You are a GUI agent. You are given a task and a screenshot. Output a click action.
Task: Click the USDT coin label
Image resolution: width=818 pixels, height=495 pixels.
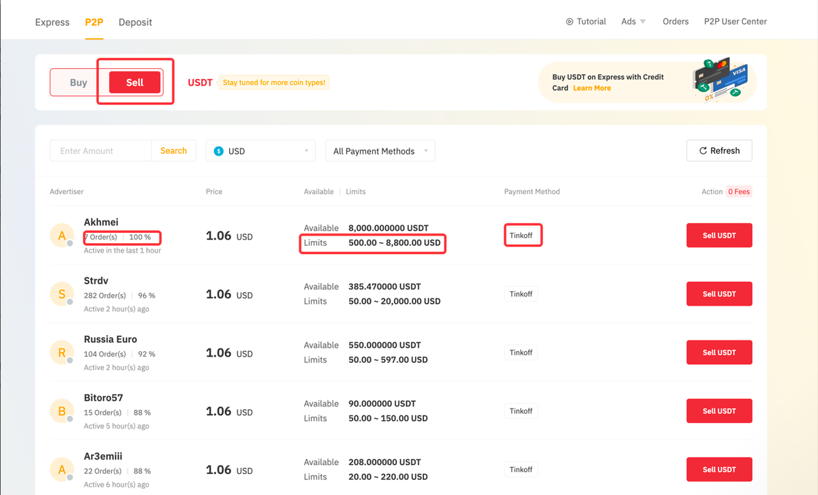click(x=200, y=82)
